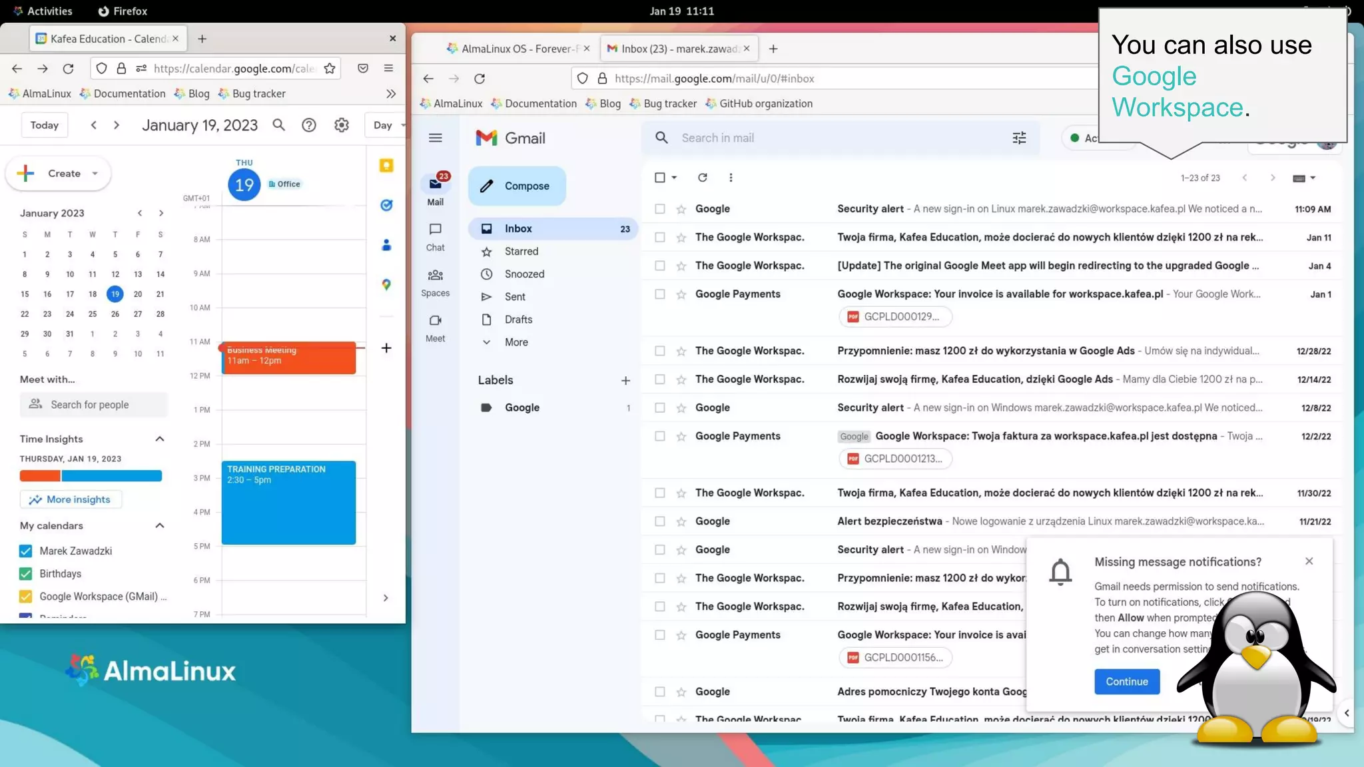This screenshot has width=1364, height=767.
Task: Open Google Keep icon in Calendar side panel
Action: [386, 166]
